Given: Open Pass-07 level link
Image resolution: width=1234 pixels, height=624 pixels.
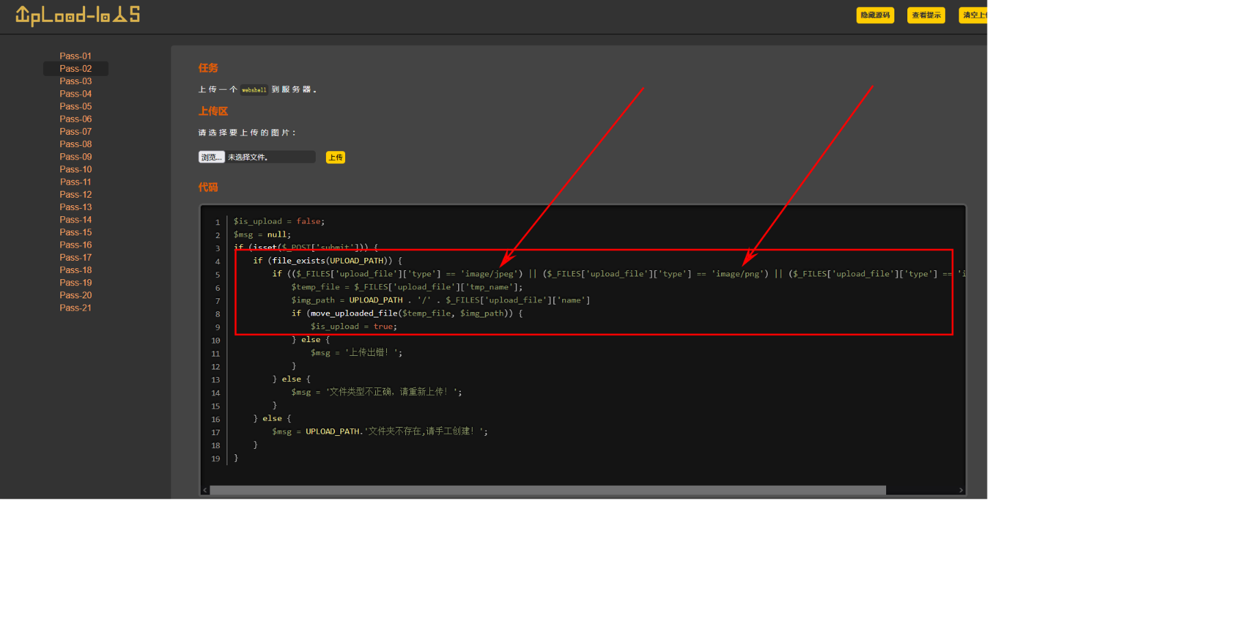Looking at the screenshot, I should coord(75,131).
